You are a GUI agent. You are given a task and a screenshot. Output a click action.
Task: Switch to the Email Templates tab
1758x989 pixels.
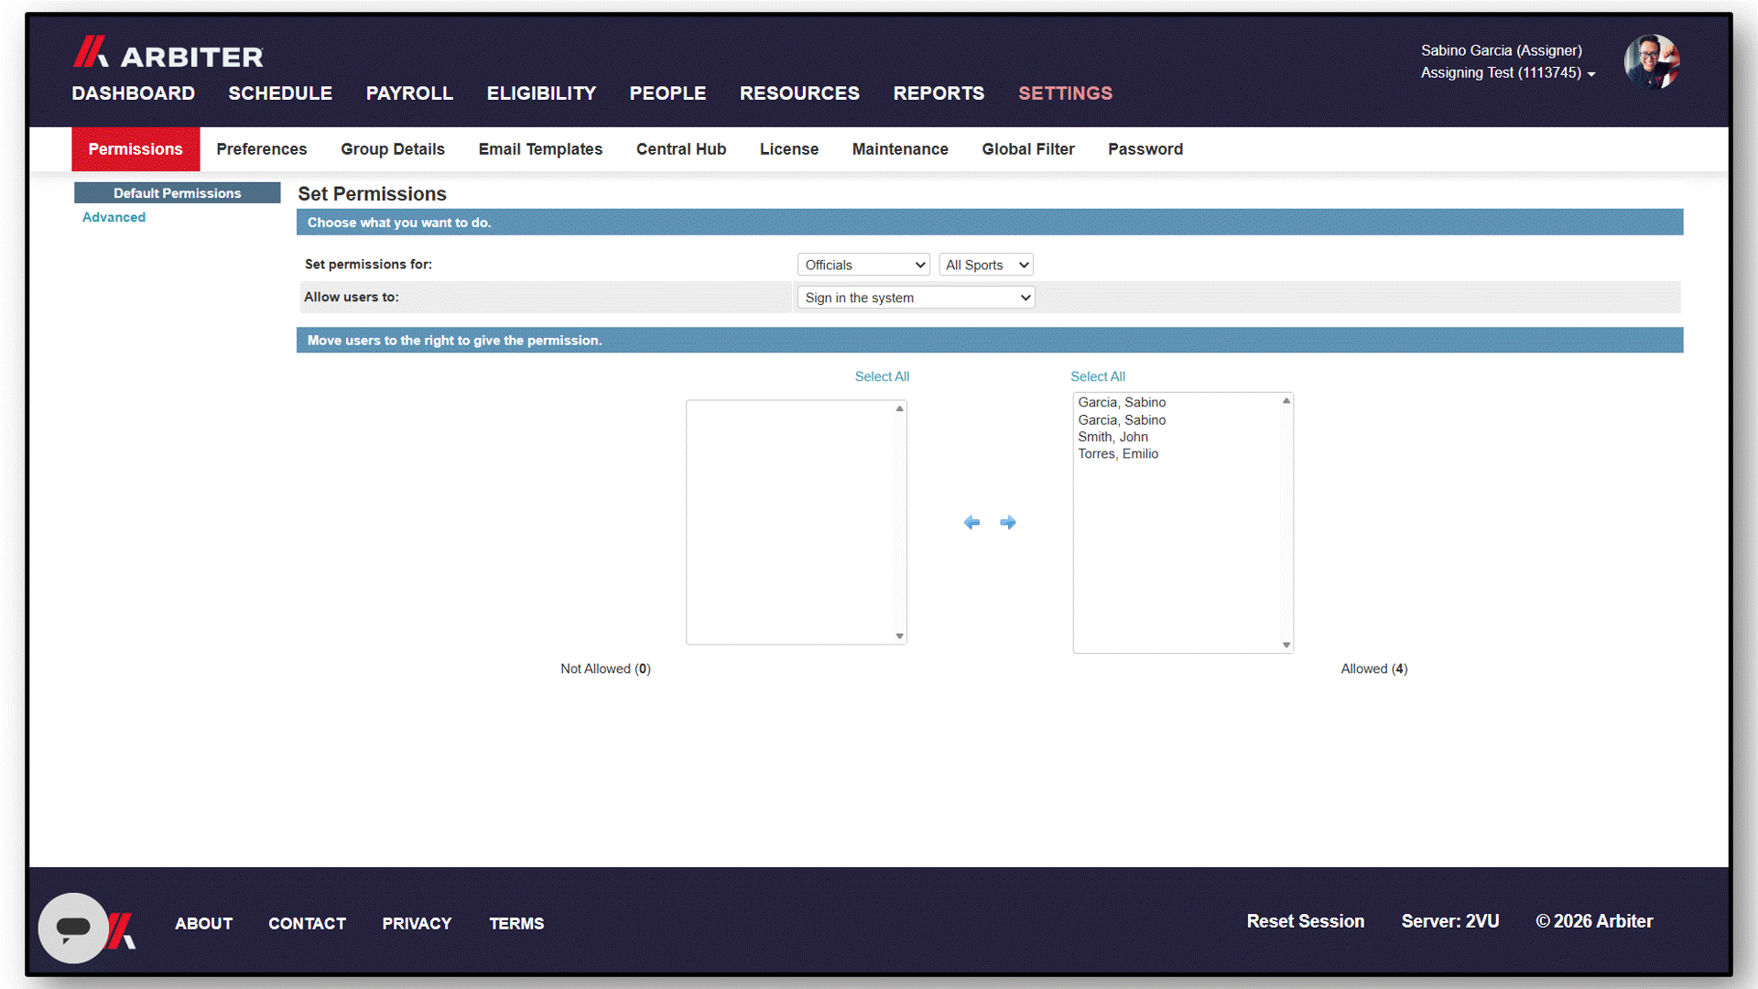coord(540,149)
